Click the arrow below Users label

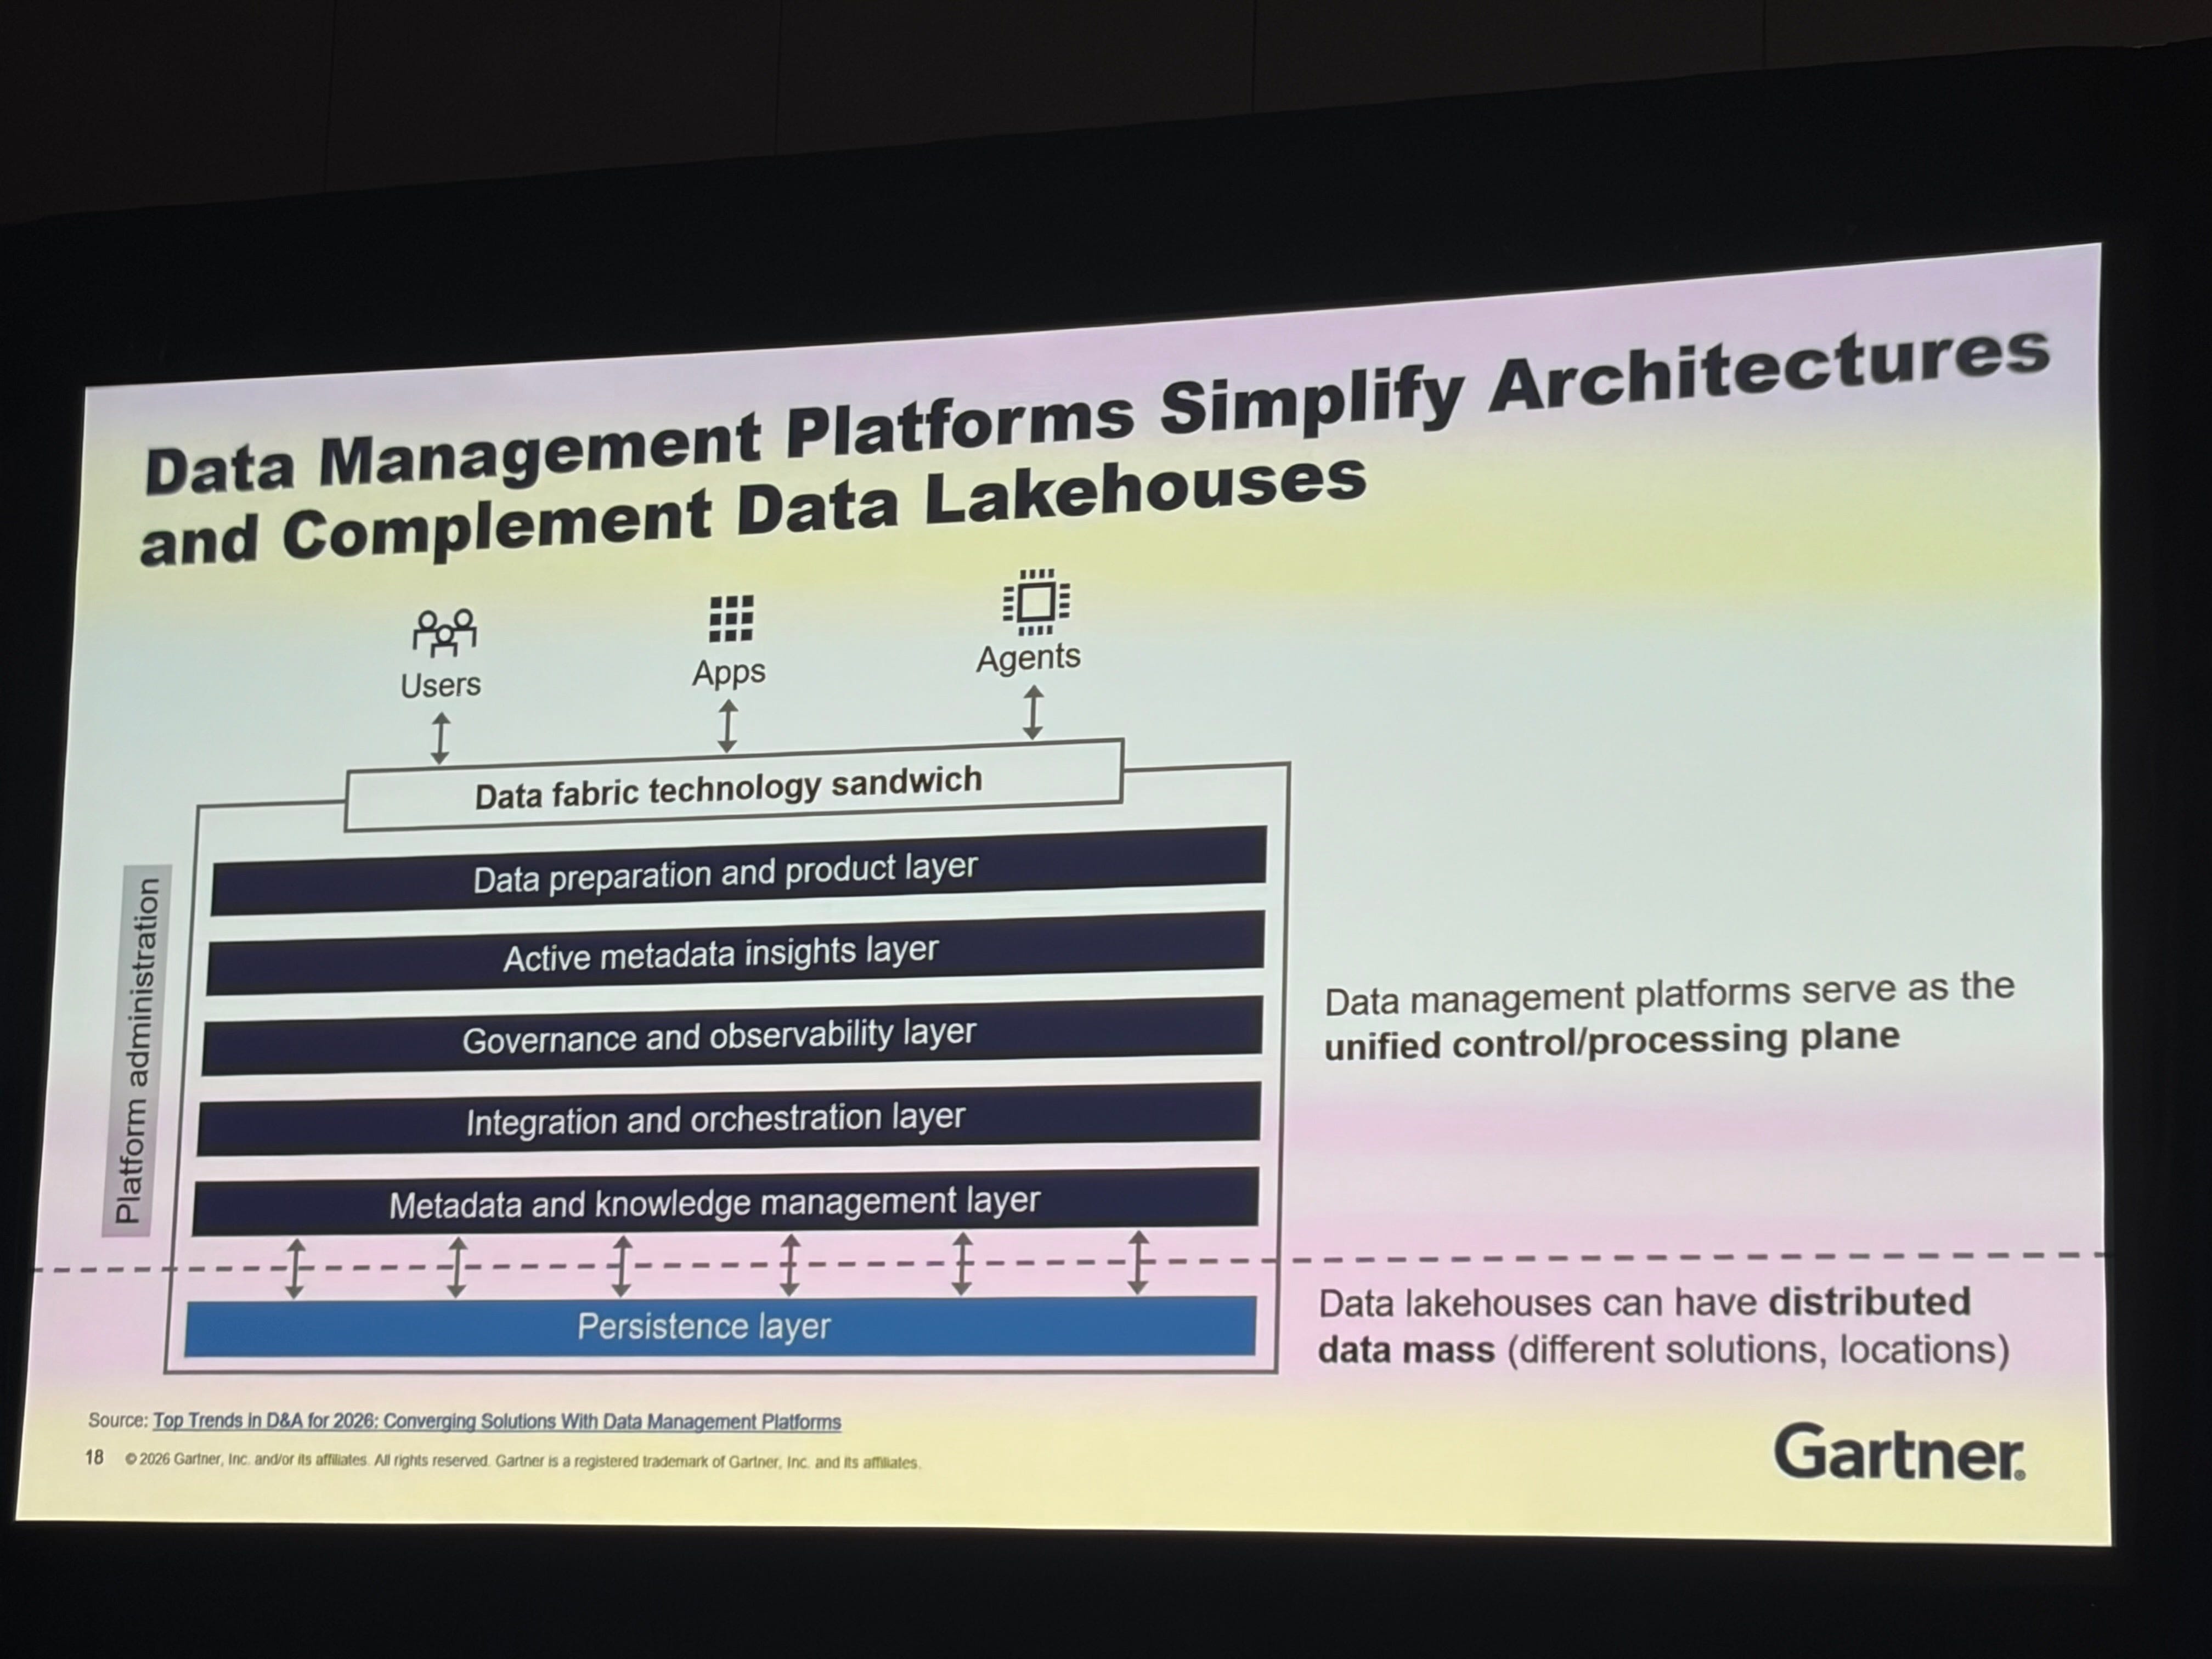pyautogui.click(x=440, y=738)
